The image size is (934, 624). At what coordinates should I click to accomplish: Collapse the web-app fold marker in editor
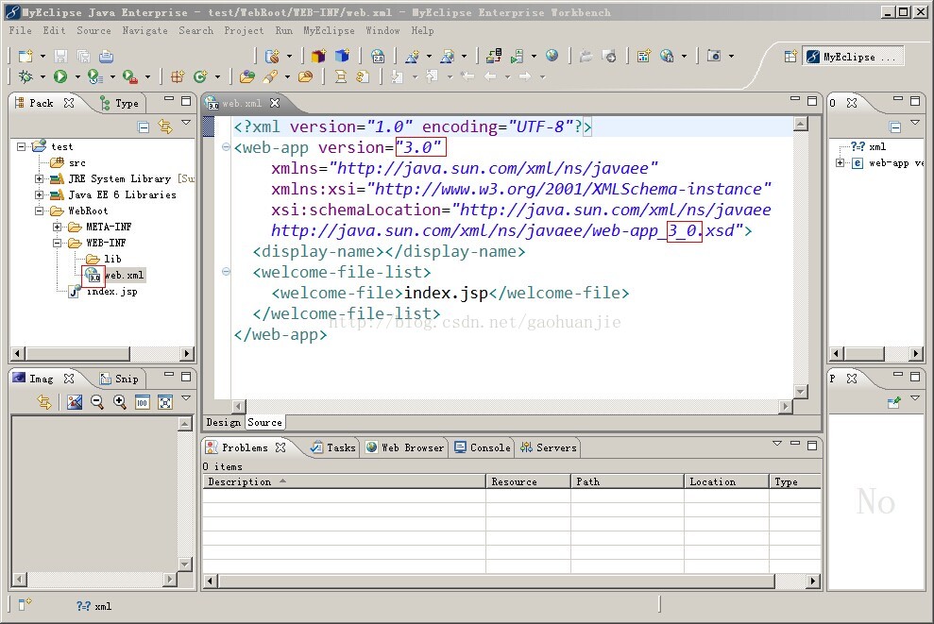[x=226, y=146]
